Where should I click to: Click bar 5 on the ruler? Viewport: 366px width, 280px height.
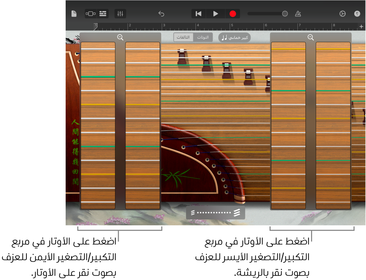coord(232,26)
